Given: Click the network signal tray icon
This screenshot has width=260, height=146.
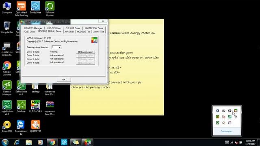Looking at the screenshot, I should [232, 142].
